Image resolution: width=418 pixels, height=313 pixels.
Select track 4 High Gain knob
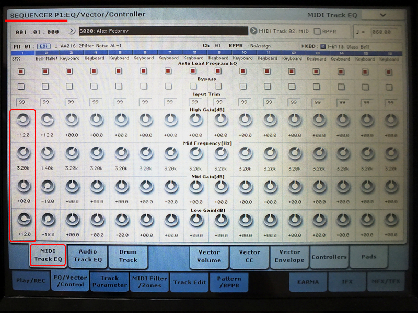[96, 119]
